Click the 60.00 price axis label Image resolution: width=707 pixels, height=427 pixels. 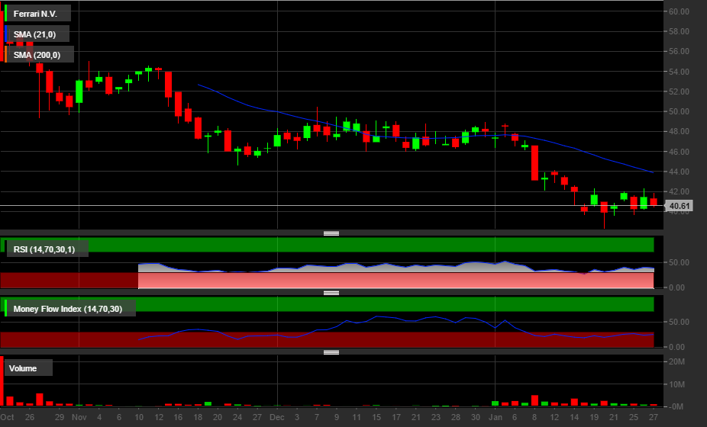tap(679, 11)
